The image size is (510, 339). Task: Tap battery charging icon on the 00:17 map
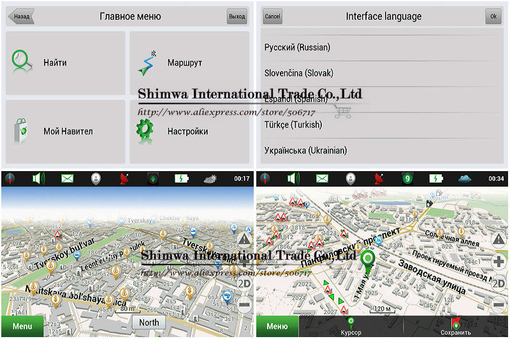coord(182,179)
